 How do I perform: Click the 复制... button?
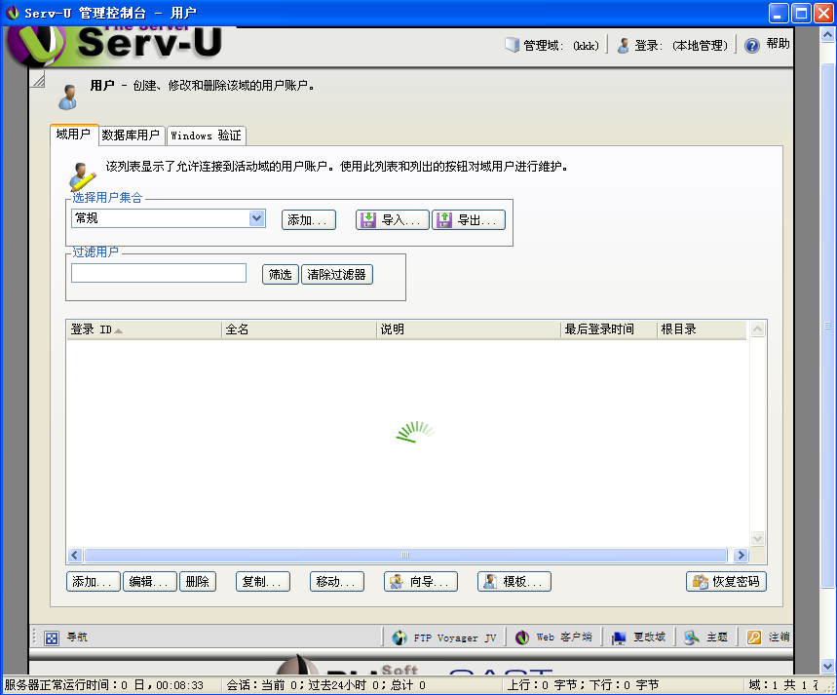(x=263, y=581)
